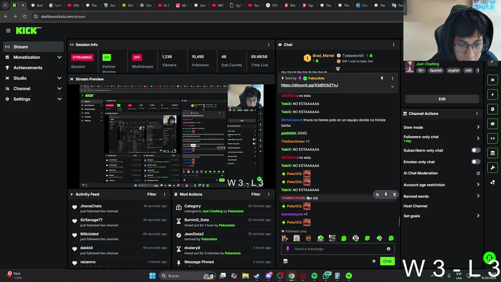This screenshot has width=501, height=282.
Task: Click the green Chat send button
Action: tap(387, 261)
